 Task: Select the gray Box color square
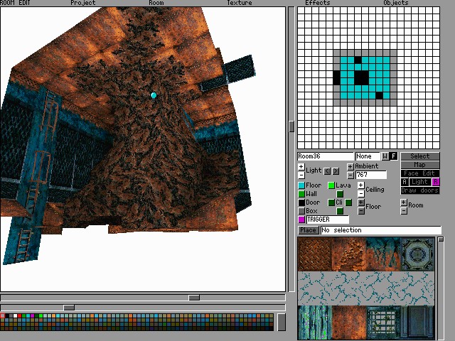(301, 211)
